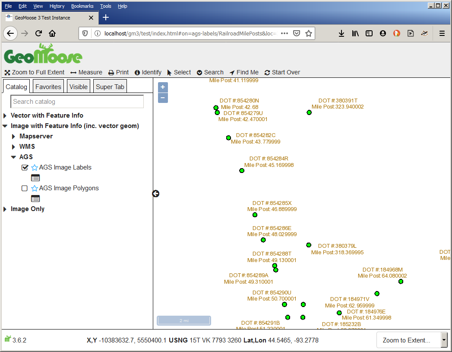The height and width of the screenshot is (352, 452).
Task: Reload the current page
Action: (x=38, y=33)
